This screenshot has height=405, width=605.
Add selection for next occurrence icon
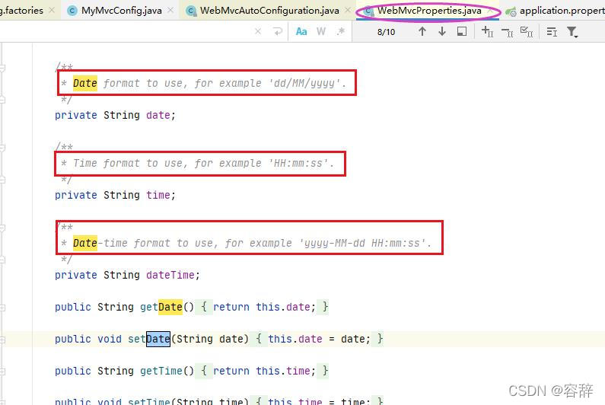487,32
